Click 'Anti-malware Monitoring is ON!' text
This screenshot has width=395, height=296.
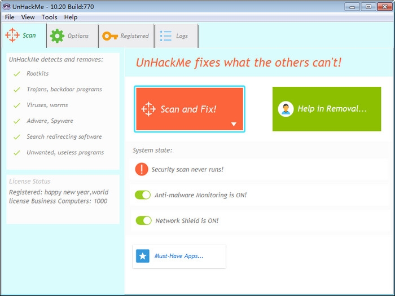[x=200, y=195]
